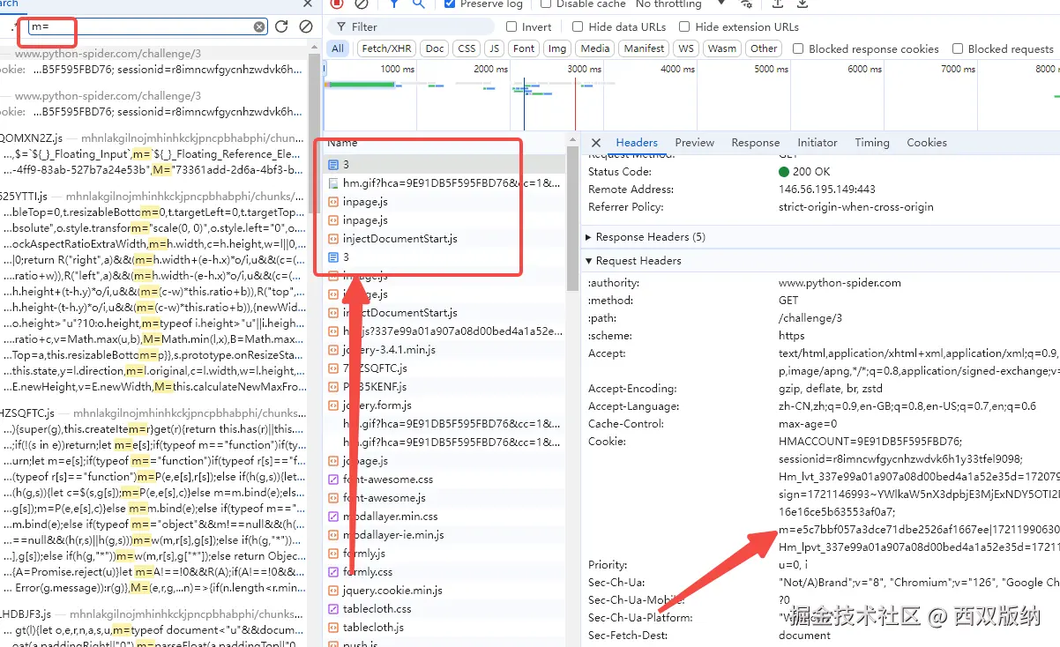
Task: Import HAR file with upload arrow icon
Action: click(x=778, y=4)
